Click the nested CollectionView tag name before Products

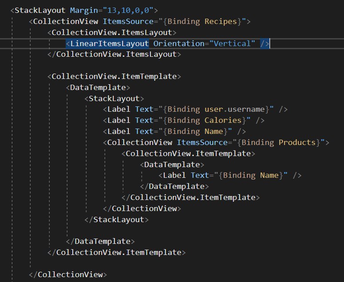click(139, 142)
